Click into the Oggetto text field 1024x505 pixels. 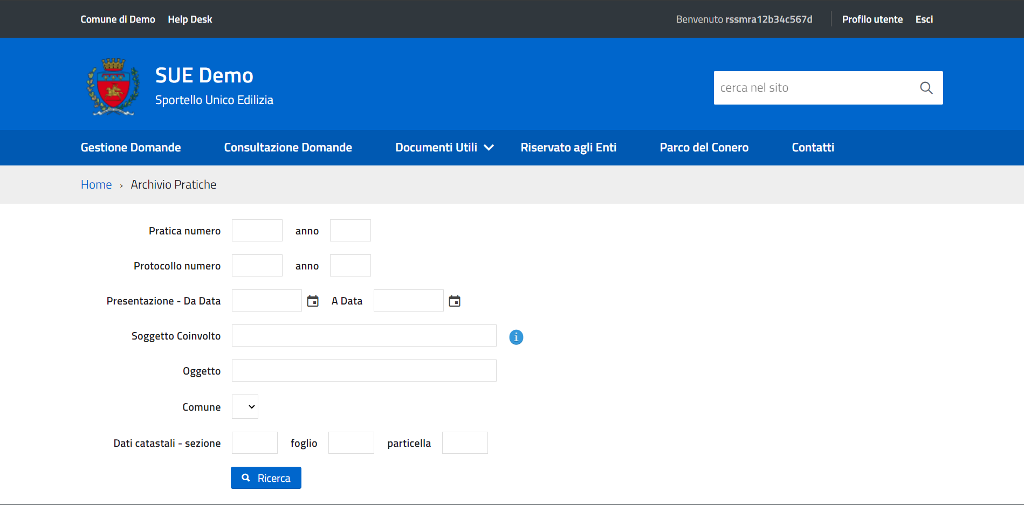coord(364,371)
